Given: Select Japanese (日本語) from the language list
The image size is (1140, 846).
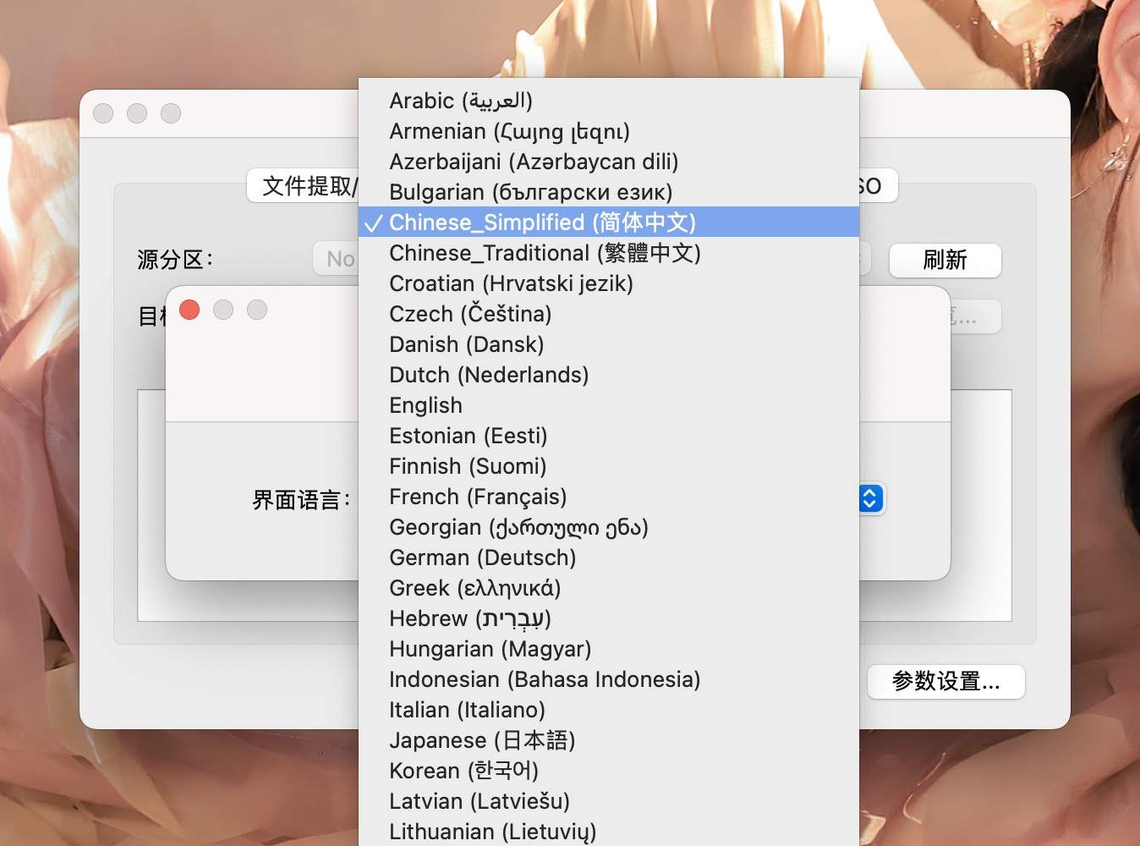Looking at the screenshot, I should (x=482, y=740).
